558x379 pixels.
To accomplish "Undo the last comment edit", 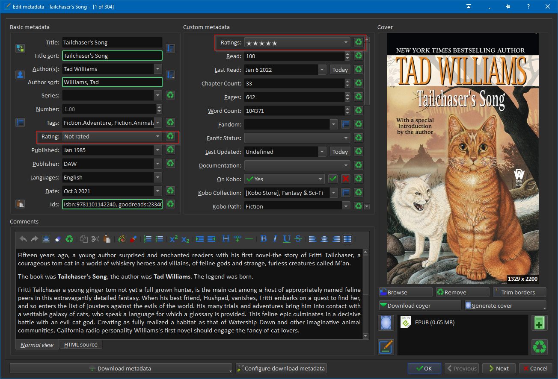I will pos(24,239).
